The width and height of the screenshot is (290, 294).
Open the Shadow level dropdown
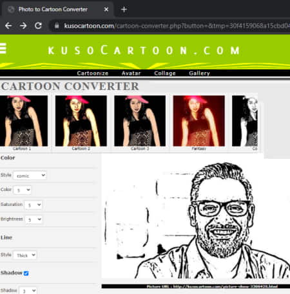[x=28, y=291]
